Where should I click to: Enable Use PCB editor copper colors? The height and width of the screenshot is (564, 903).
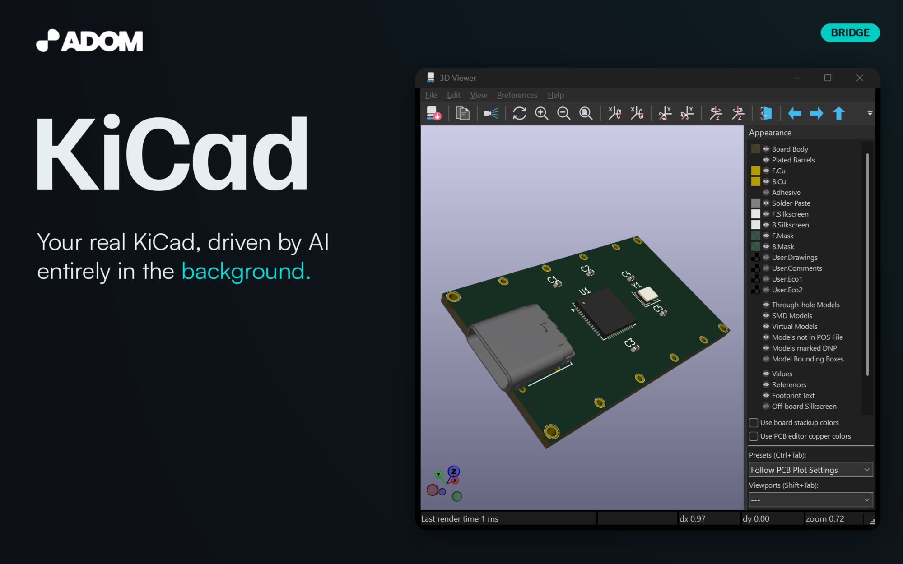(x=754, y=436)
